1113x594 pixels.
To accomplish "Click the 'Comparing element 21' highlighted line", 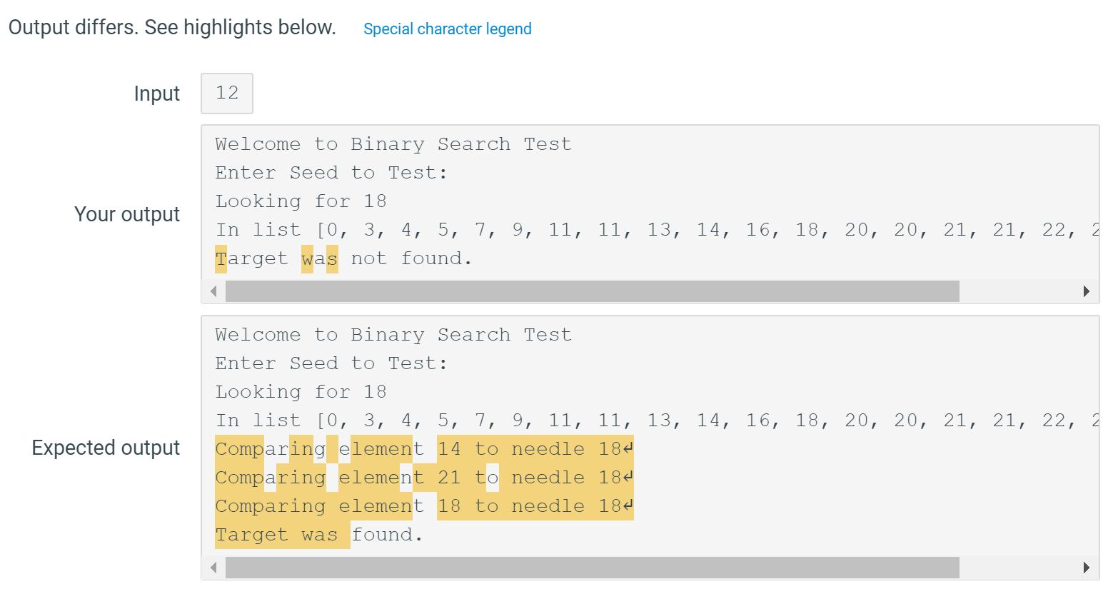I will coord(424,477).
